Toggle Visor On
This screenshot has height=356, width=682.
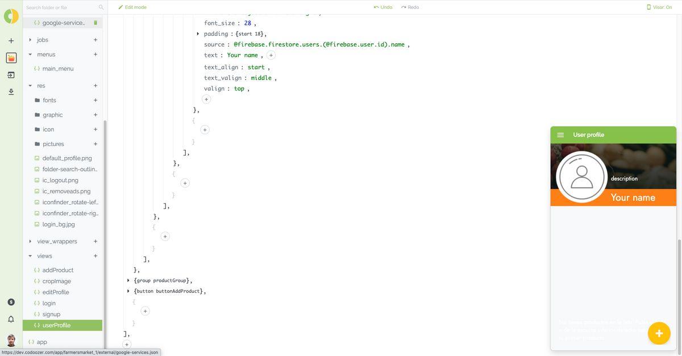tap(659, 7)
